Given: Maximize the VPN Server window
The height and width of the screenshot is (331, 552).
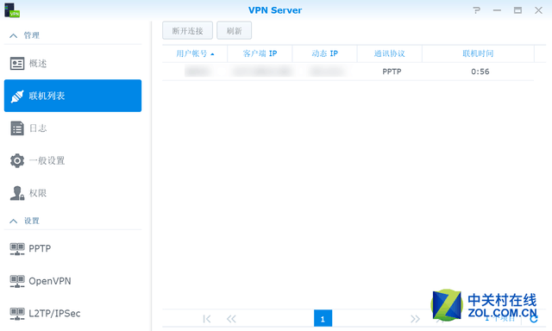Looking at the screenshot, I should pos(517,10).
